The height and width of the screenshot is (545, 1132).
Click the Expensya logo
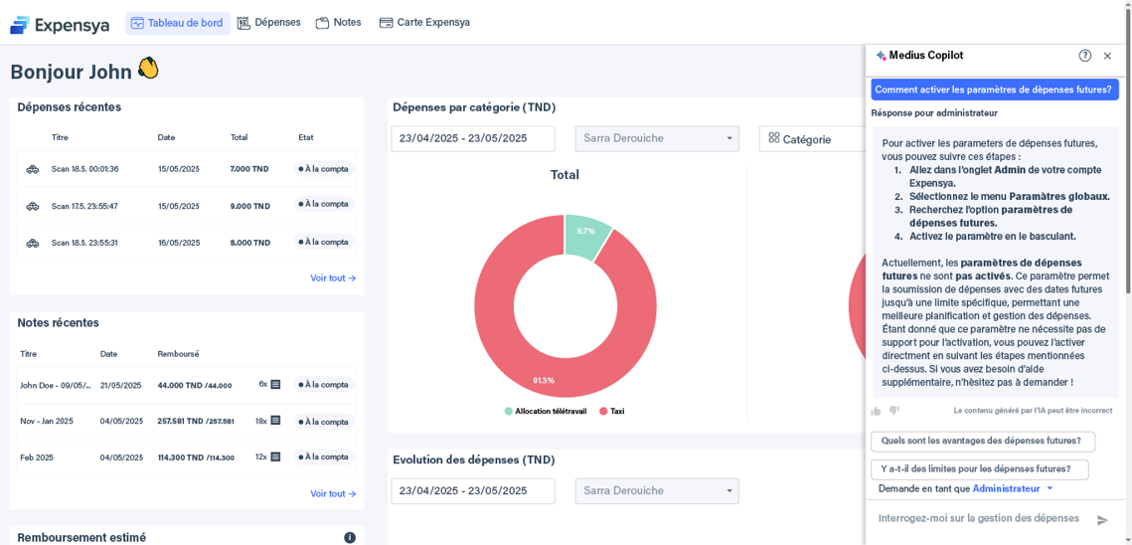point(60,24)
